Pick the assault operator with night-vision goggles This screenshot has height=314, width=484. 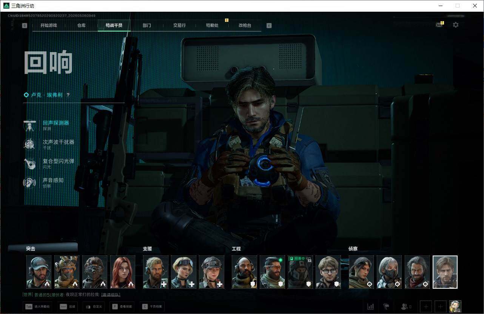(95, 272)
